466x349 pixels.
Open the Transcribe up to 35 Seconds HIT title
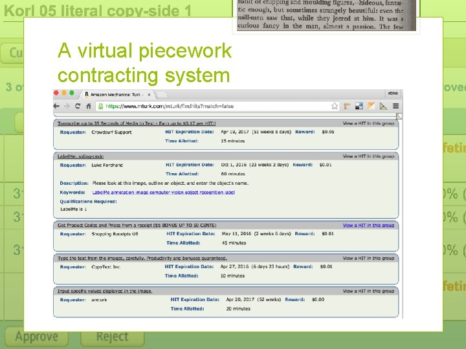pos(137,123)
